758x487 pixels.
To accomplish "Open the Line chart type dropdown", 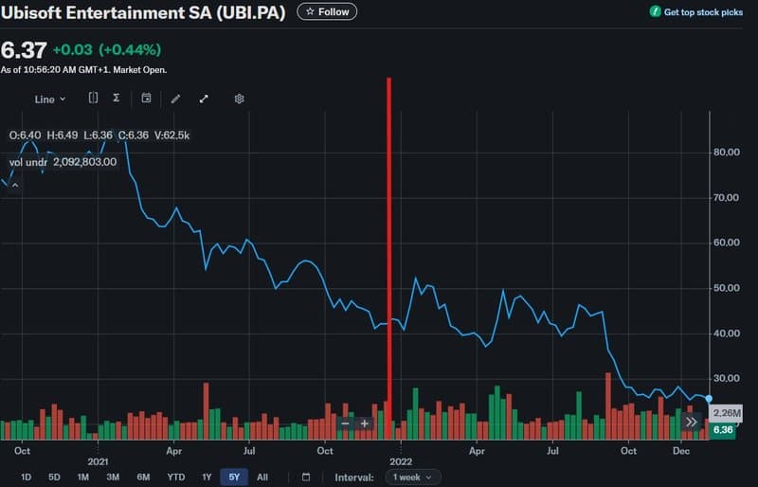I will 50,99.
